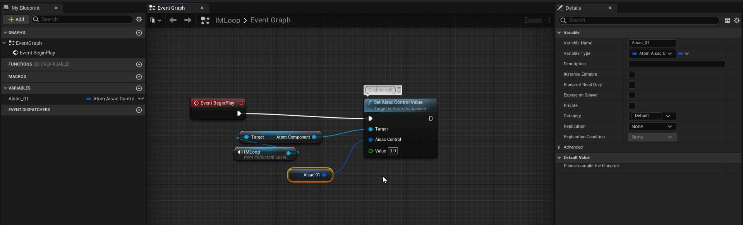Collapse the VARIABLES section
Image resolution: width=743 pixels, height=225 pixels.
pyautogui.click(x=5, y=88)
